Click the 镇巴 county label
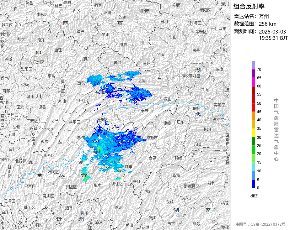The height and width of the screenshot is (230, 290). (x=80, y=31)
